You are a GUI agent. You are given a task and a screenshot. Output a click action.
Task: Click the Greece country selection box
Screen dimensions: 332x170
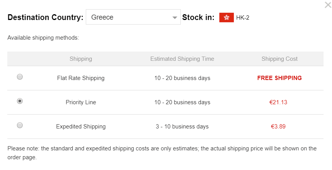tap(133, 17)
